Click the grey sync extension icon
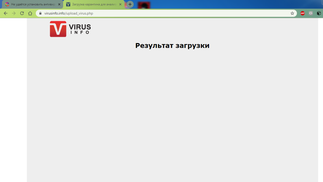323x182 pixels. (x=311, y=13)
